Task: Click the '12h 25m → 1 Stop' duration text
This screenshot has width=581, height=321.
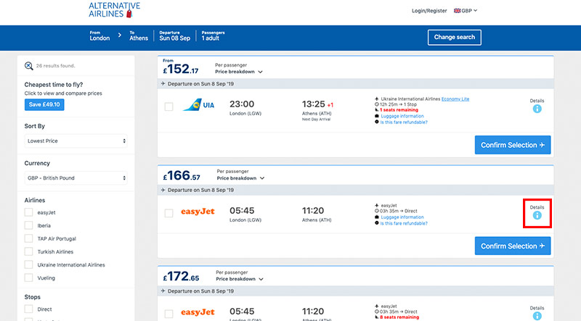Action: [398, 104]
